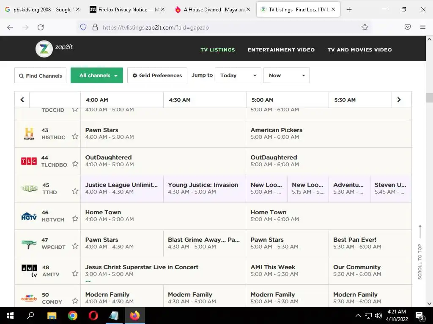Go back one page in Firefox

coord(10,27)
